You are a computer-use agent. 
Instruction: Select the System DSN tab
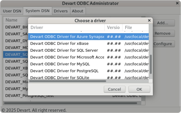tap(37, 11)
